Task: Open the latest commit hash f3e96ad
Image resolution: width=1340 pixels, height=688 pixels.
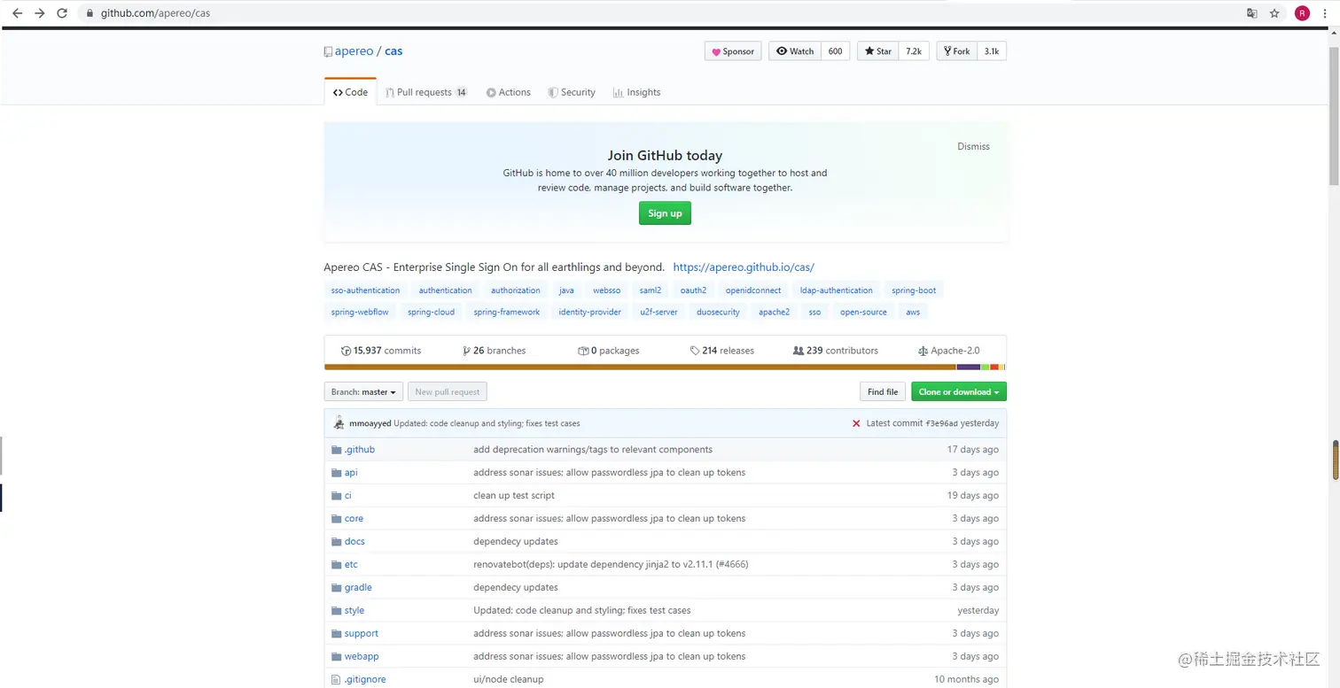Action: pos(941,423)
